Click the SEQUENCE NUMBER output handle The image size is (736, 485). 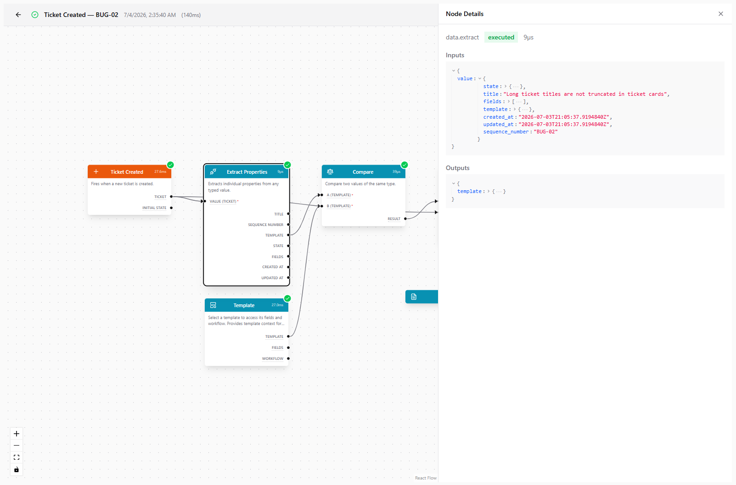pyautogui.click(x=288, y=225)
